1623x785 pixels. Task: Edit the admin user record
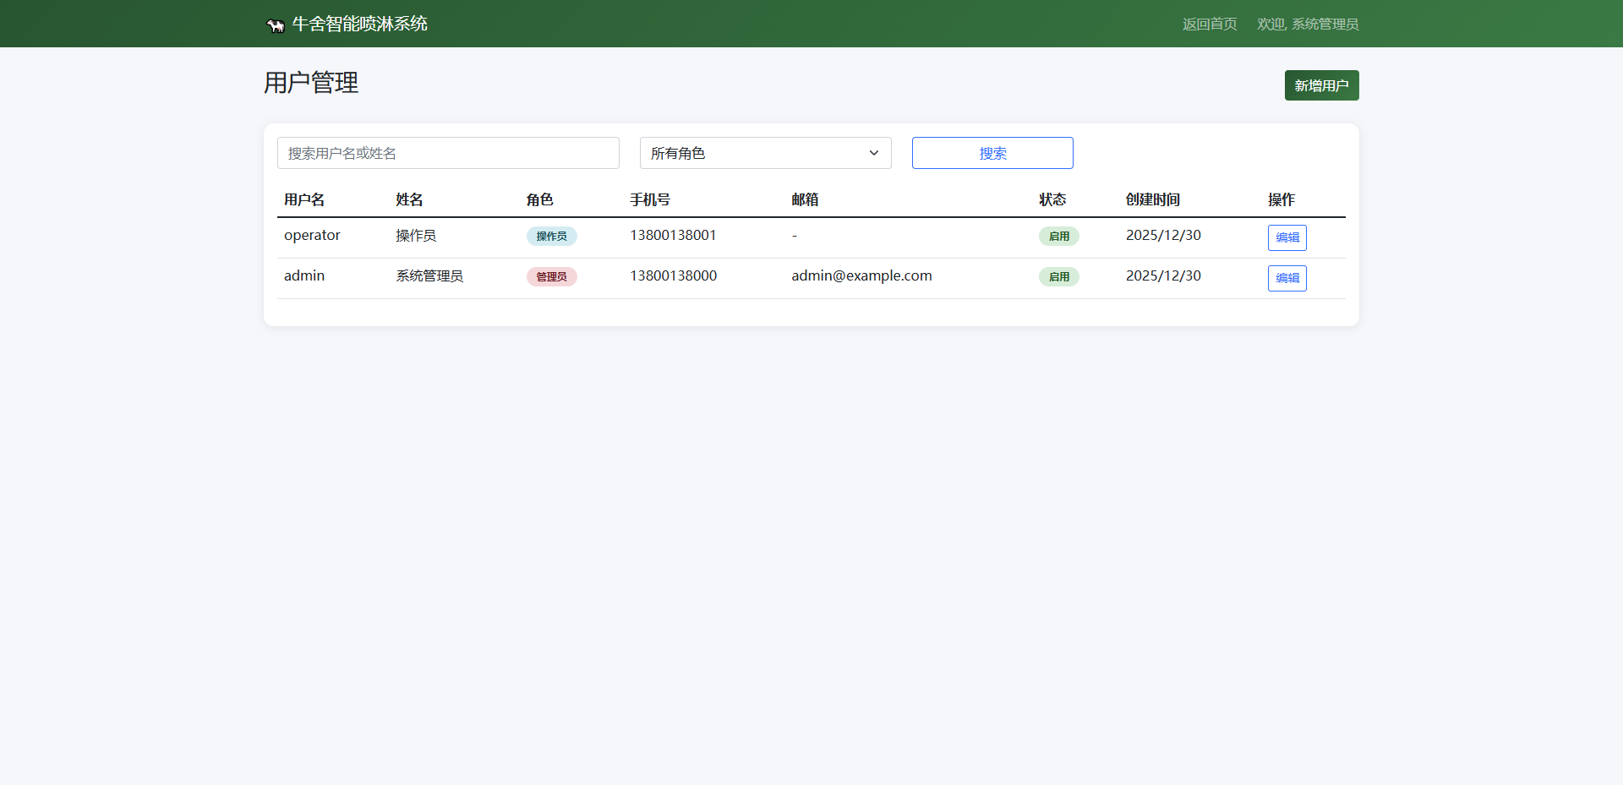pyautogui.click(x=1287, y=278)
